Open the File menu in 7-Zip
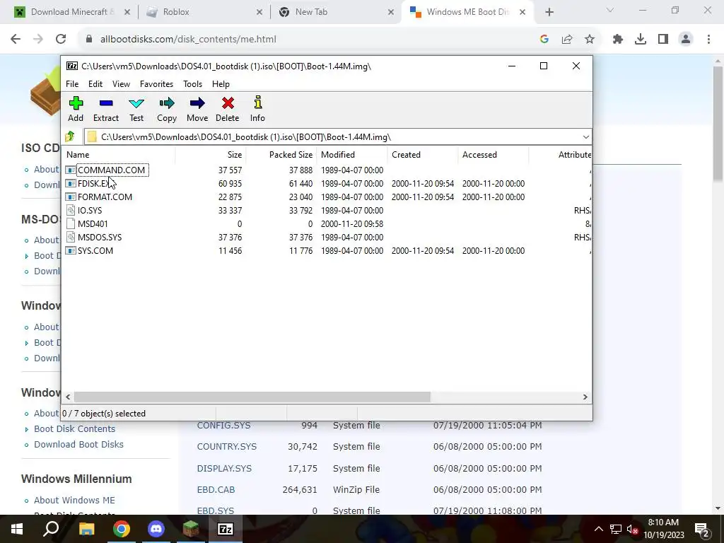This screenshot has height=543, width=724. tap(72, 84)
